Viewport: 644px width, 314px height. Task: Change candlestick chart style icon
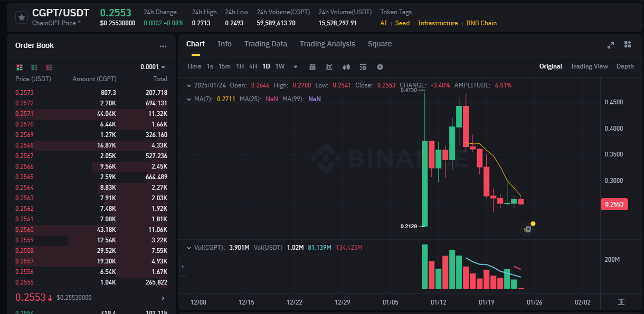[346, 66]
